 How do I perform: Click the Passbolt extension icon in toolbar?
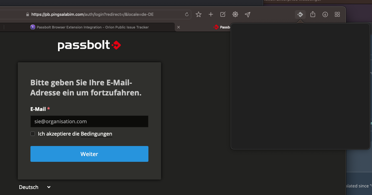300,15
